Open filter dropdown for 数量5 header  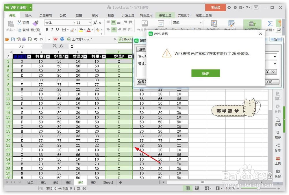(130, 57)
